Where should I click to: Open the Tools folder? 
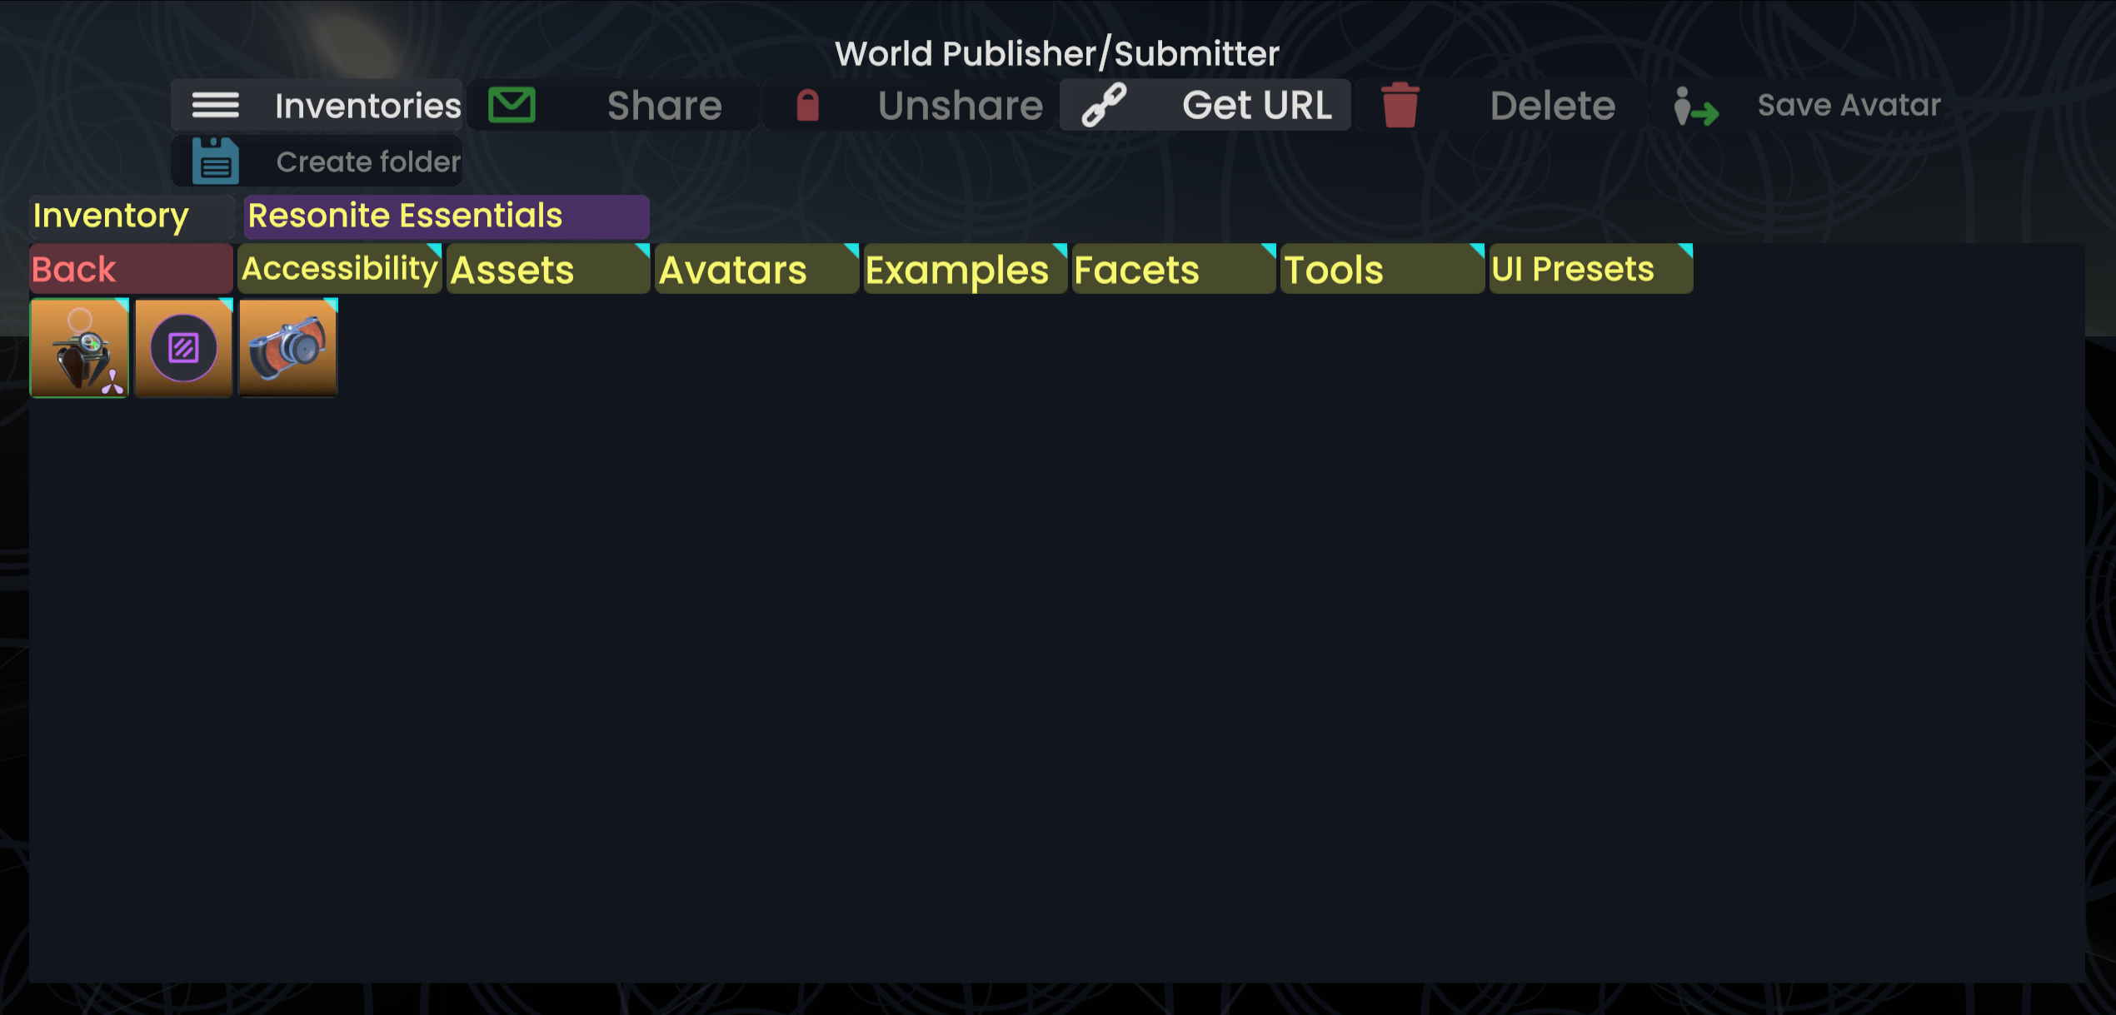[x=1381, y=269]
